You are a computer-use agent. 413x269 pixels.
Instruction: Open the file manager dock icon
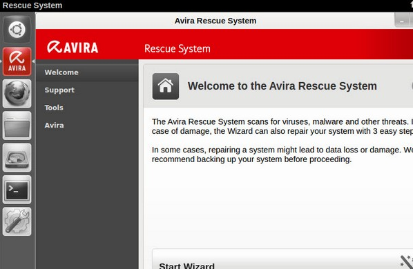point(17,126)
